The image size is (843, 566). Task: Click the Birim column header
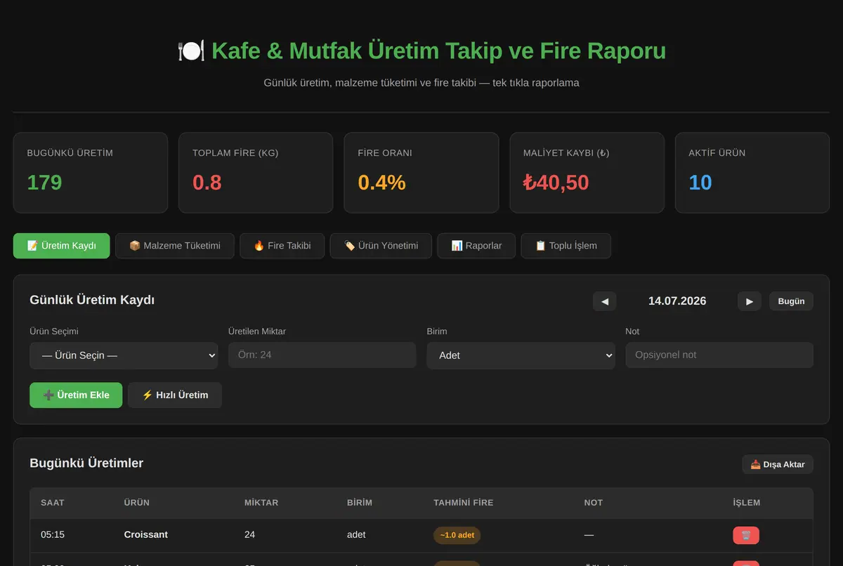[x=360, y=503]
